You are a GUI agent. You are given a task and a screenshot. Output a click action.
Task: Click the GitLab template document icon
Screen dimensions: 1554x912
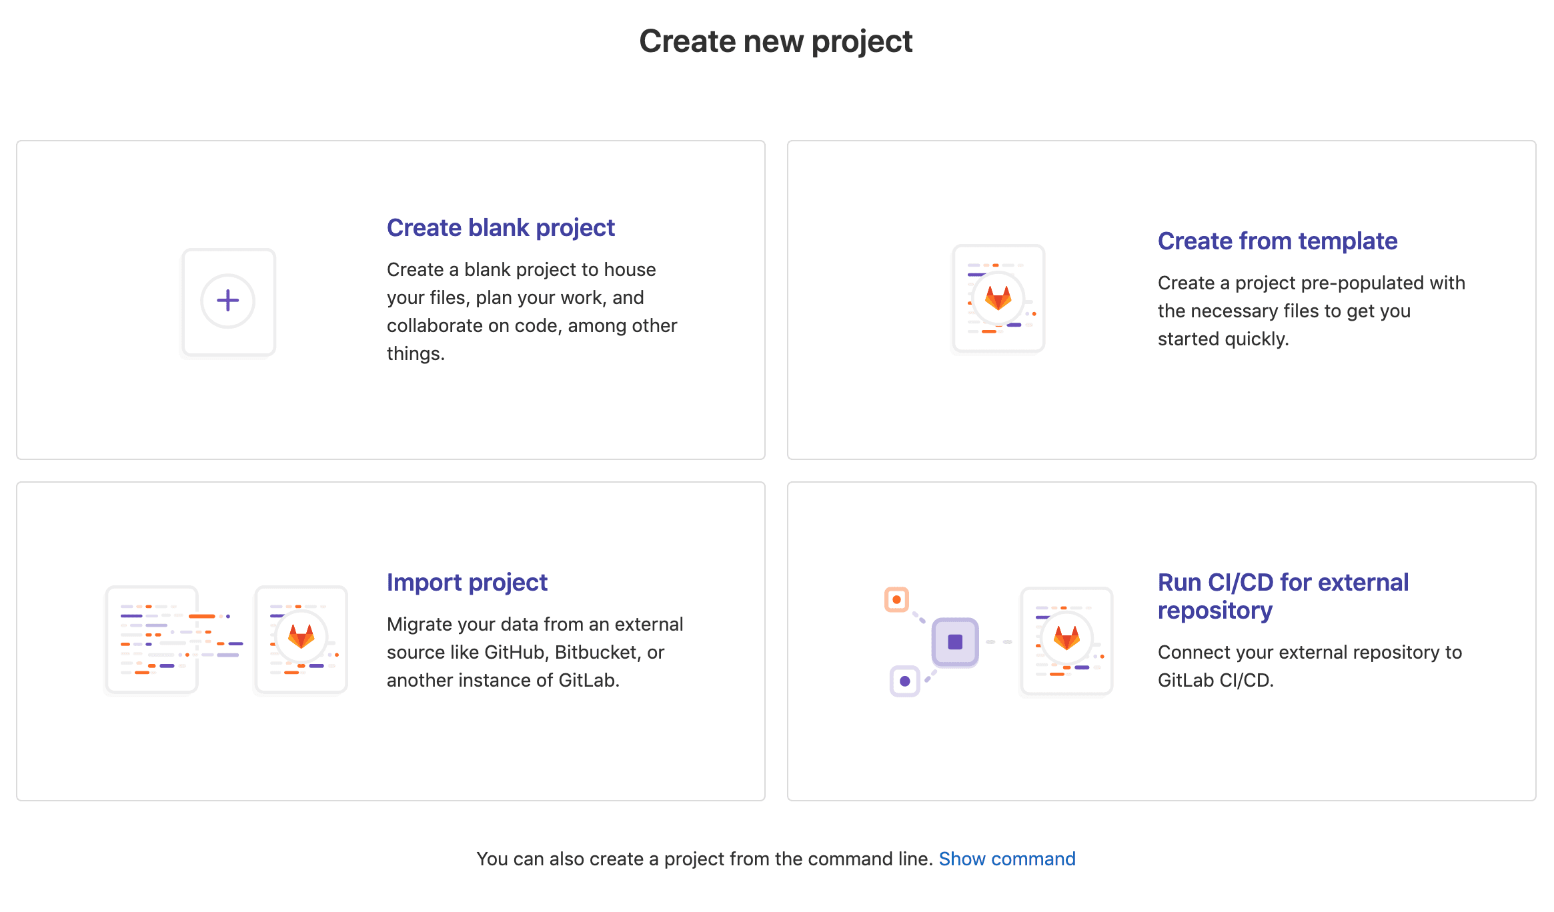coord(998,298)
